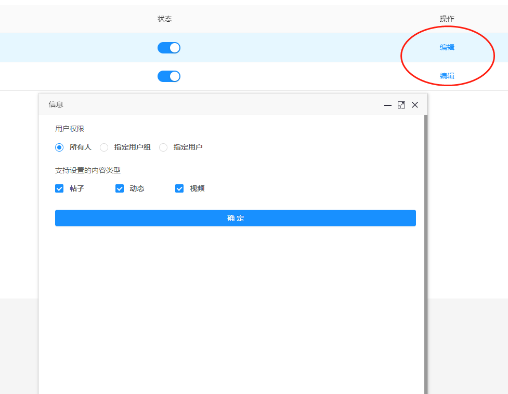Maximize the 信息 dialog
This screenshot has height=394, width=508.
401,105
